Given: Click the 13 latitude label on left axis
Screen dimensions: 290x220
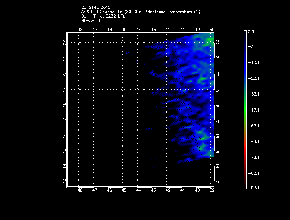Looking at the screenshot, I should coord(64,181).
